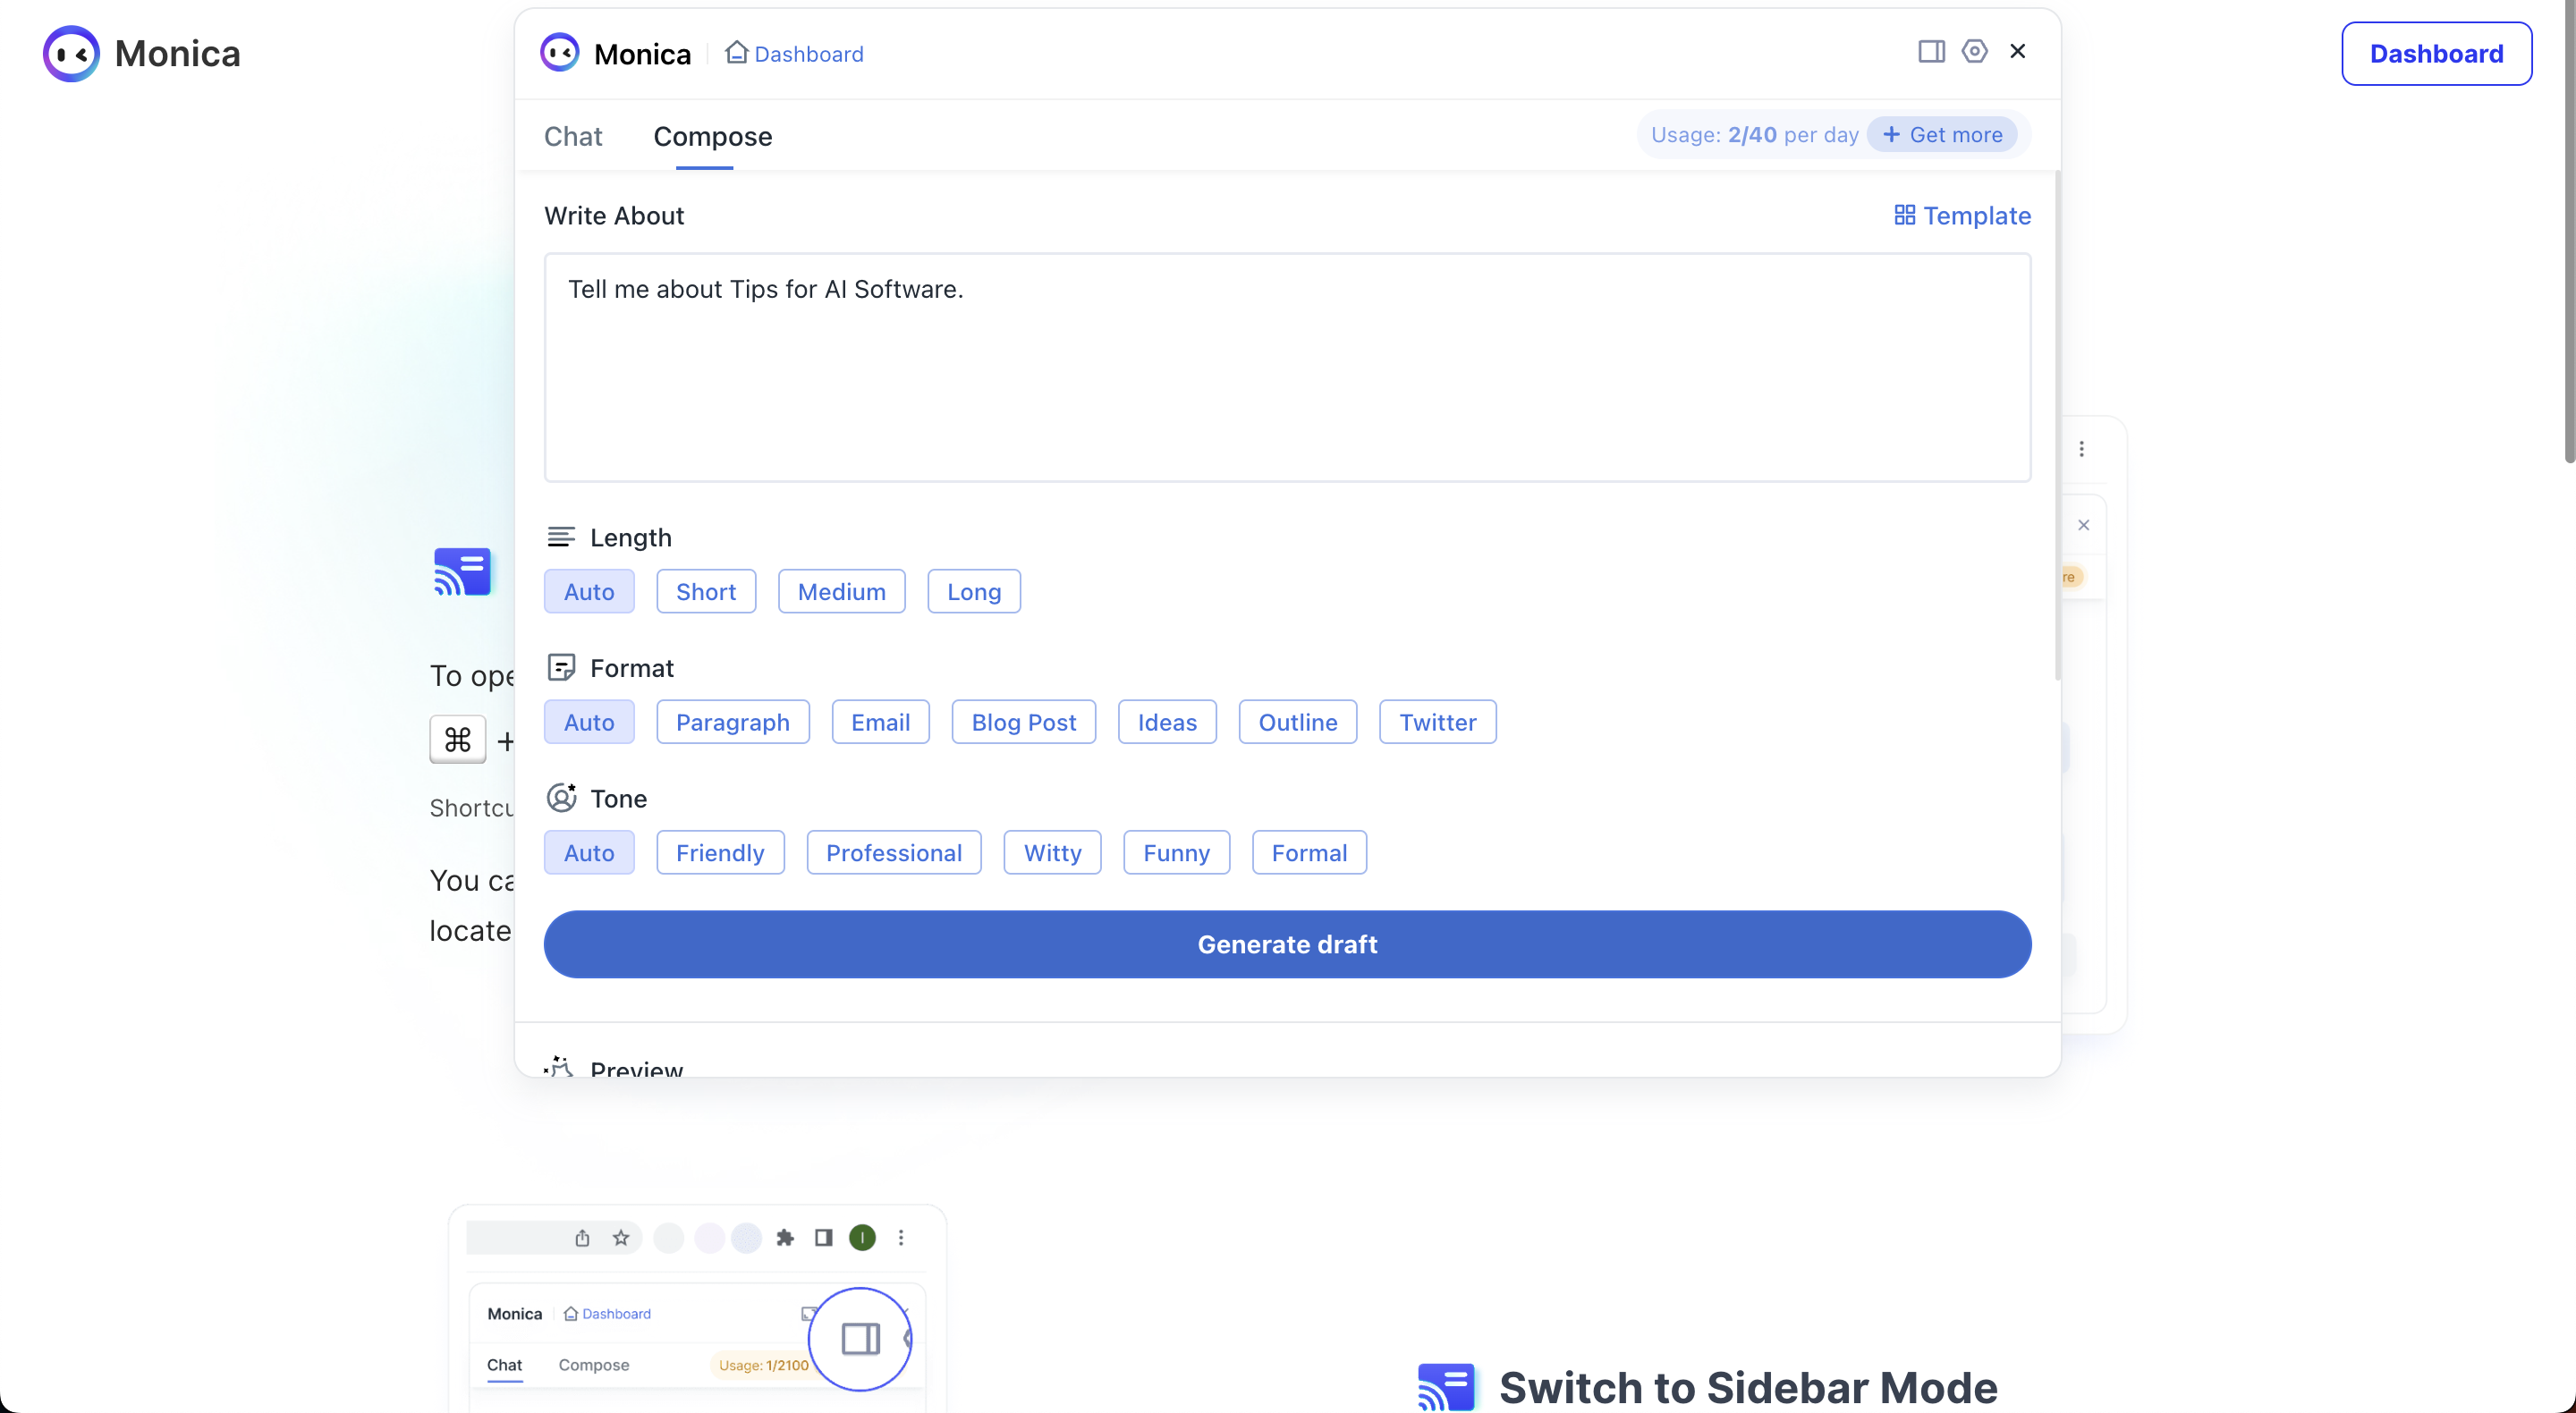2576x1413 pixels.
Task: Click the page's vertical scrollbar on the right edge
Action: coord(2569,232)
